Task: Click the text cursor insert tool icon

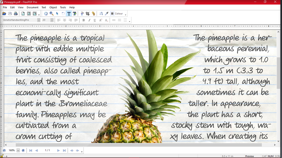Action: pyautogui.click(x=82, y=13)
